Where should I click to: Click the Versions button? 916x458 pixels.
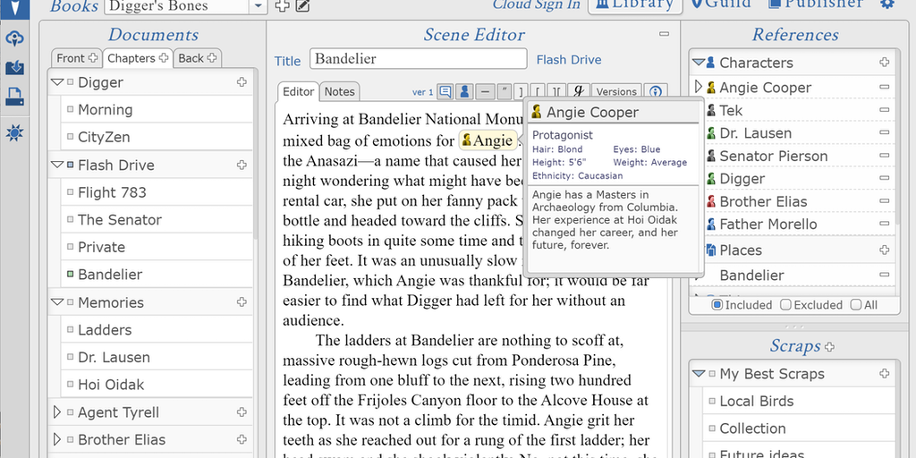(x=616, y=92)
